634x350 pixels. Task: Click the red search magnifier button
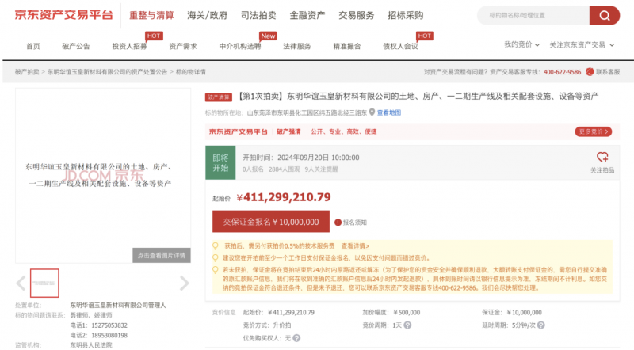605,15
